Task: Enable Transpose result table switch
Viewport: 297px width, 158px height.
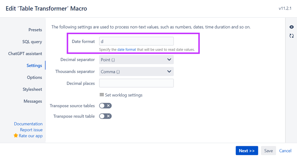Action: pyautogui.click(x=105, y=116)
